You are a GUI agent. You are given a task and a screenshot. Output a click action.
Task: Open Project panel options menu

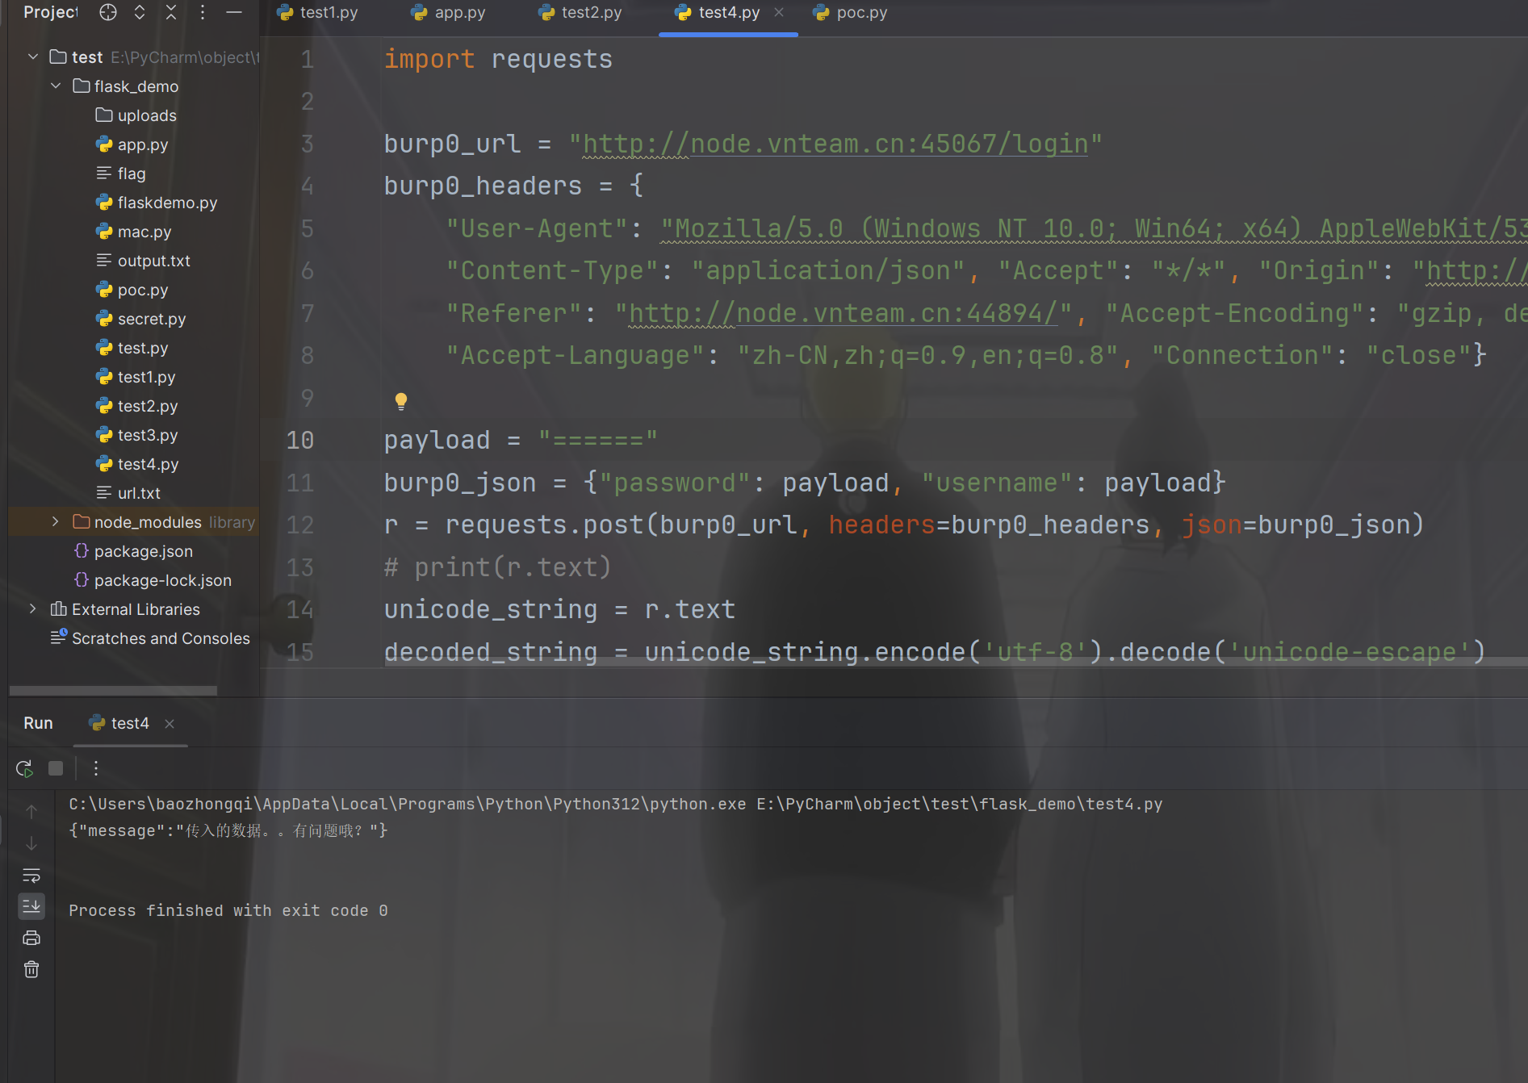point(203,12)
